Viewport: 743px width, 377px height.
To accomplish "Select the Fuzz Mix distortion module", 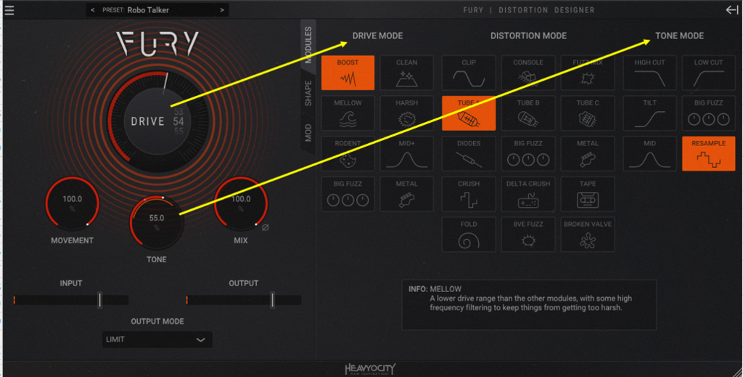I will click(x=588, y=73).
